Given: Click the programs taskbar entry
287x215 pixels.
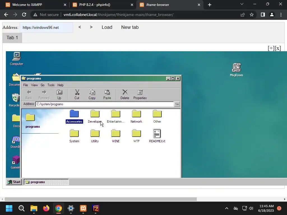Looking at the screenshot, I should pos(46,182).
